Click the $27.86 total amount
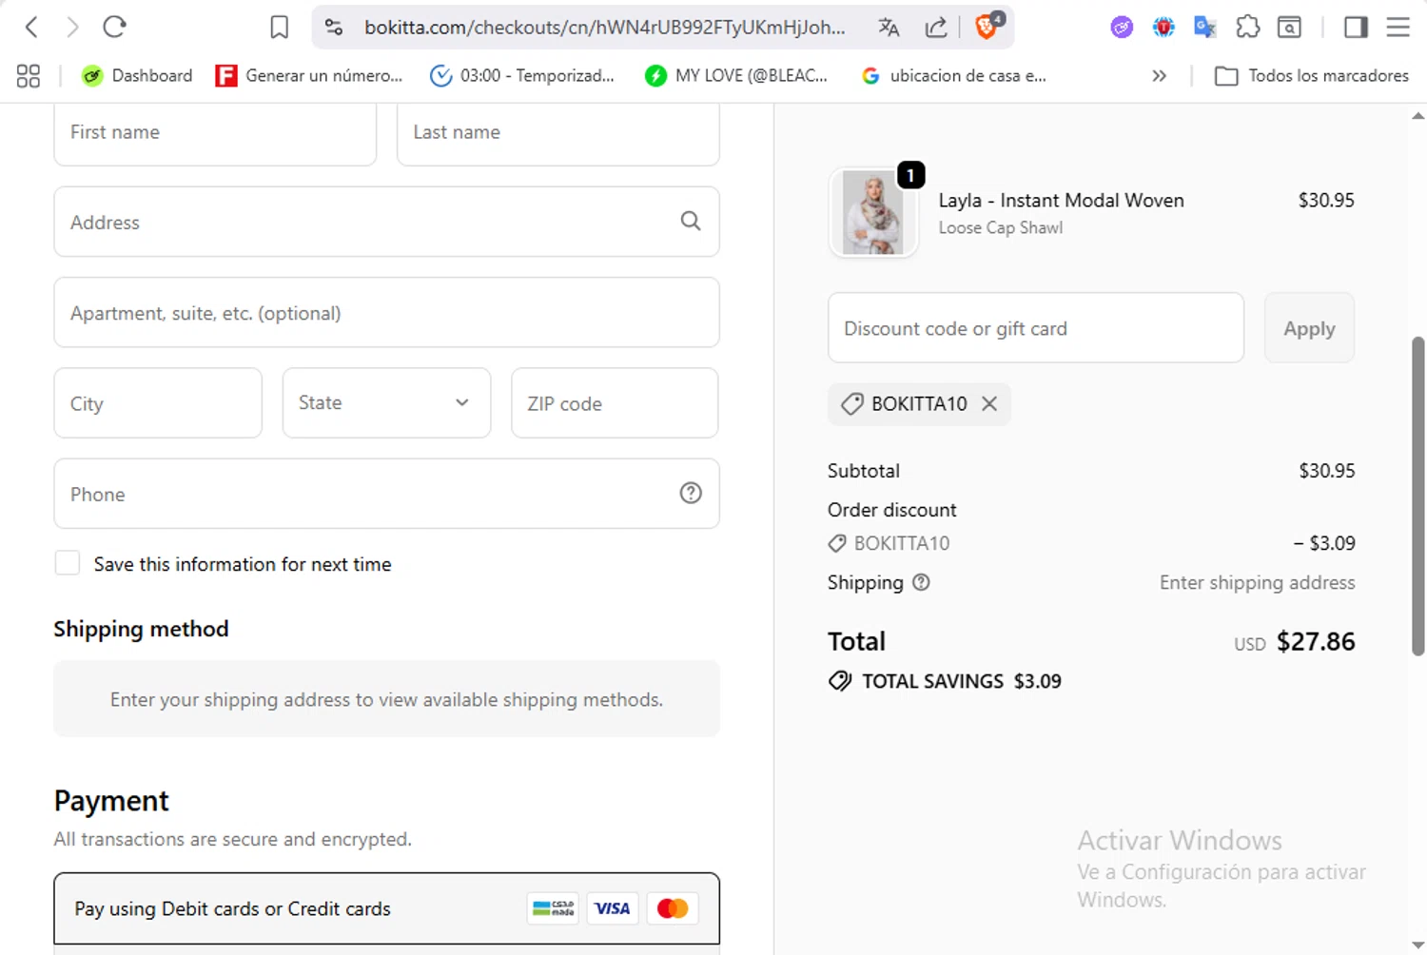 coord(1316,641)
